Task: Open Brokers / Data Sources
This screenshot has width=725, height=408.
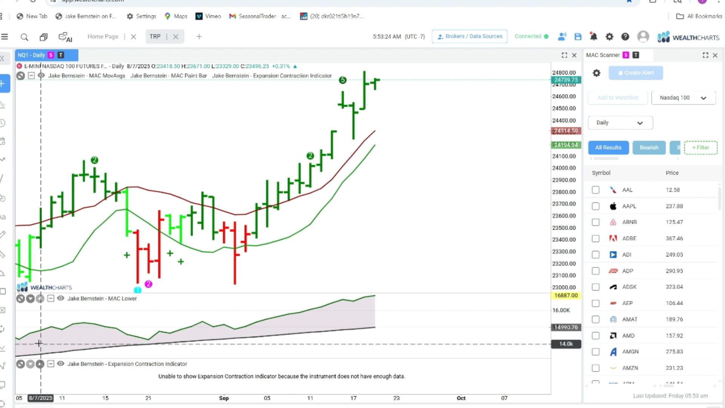Action: (x=470, y=37)
